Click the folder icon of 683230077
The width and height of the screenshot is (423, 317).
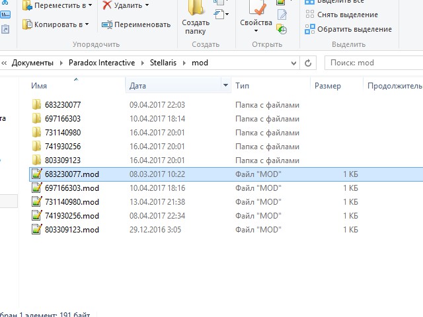pyautogui.click(x=36, y=104)
